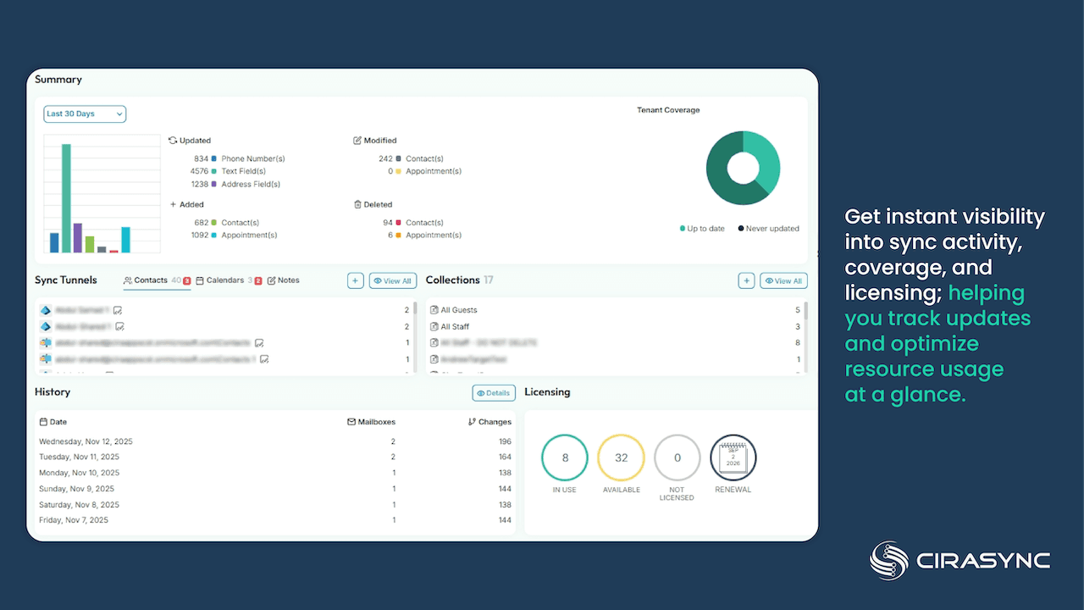
Task: Open the Last 30 Days dropdown
Action: pos(85,114)
